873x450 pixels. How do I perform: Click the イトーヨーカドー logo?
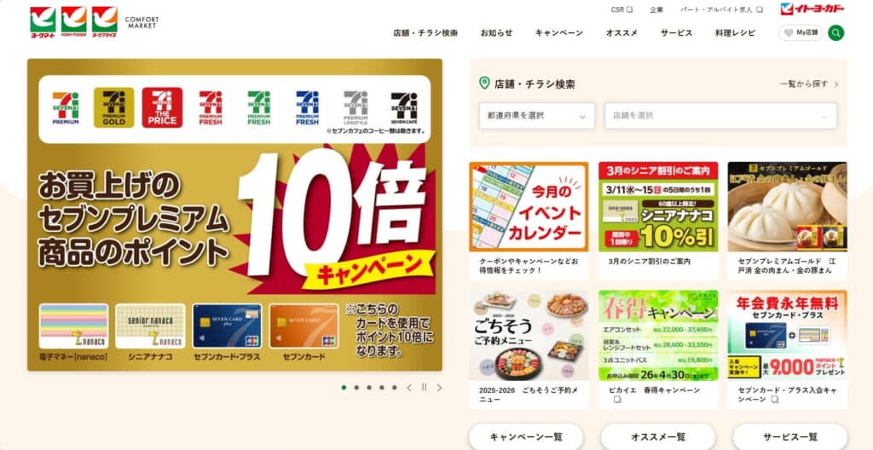(812, 9)
